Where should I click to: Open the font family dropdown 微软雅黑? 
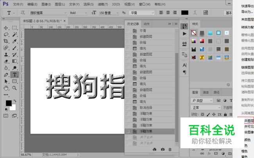click(48, 13)
